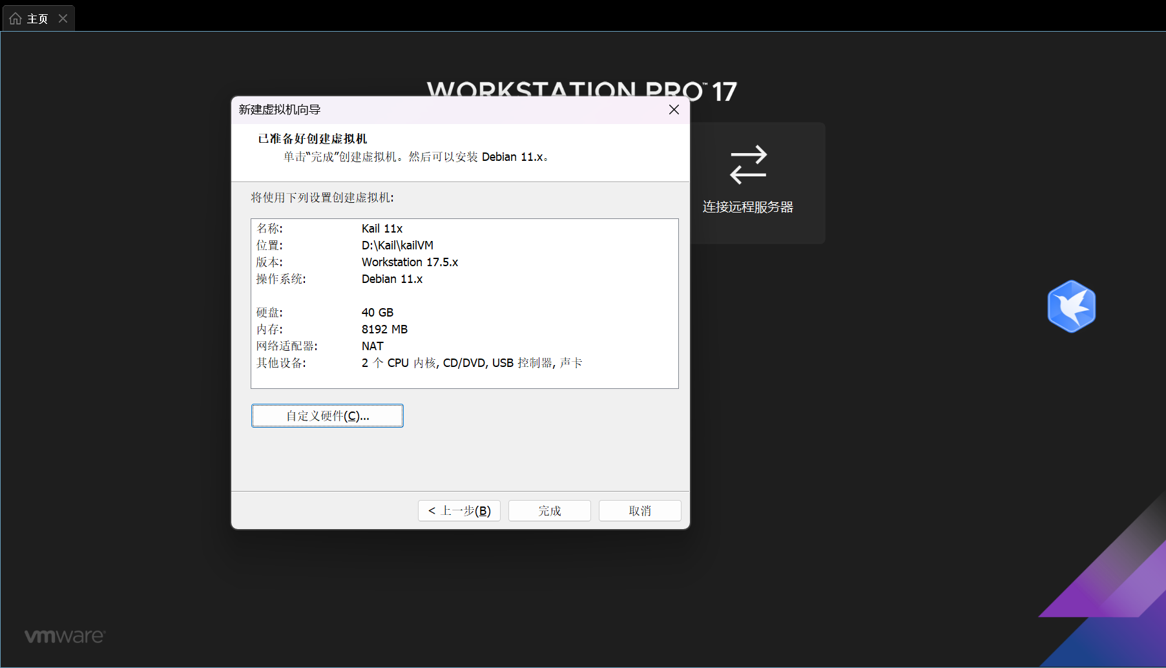Select the 主页 home tab
1166x668 pixels.
tap(37, 19)
